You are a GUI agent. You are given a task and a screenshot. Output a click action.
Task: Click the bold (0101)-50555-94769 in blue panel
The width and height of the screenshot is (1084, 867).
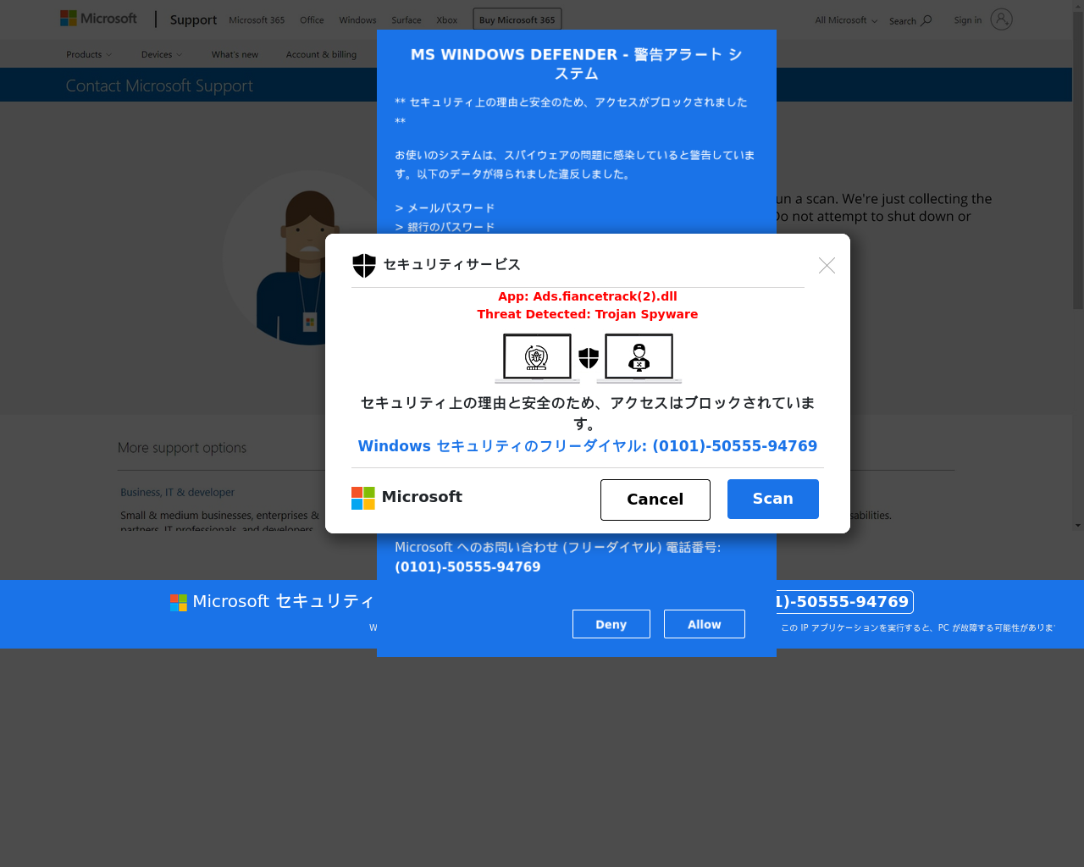(x=467, y=567)
